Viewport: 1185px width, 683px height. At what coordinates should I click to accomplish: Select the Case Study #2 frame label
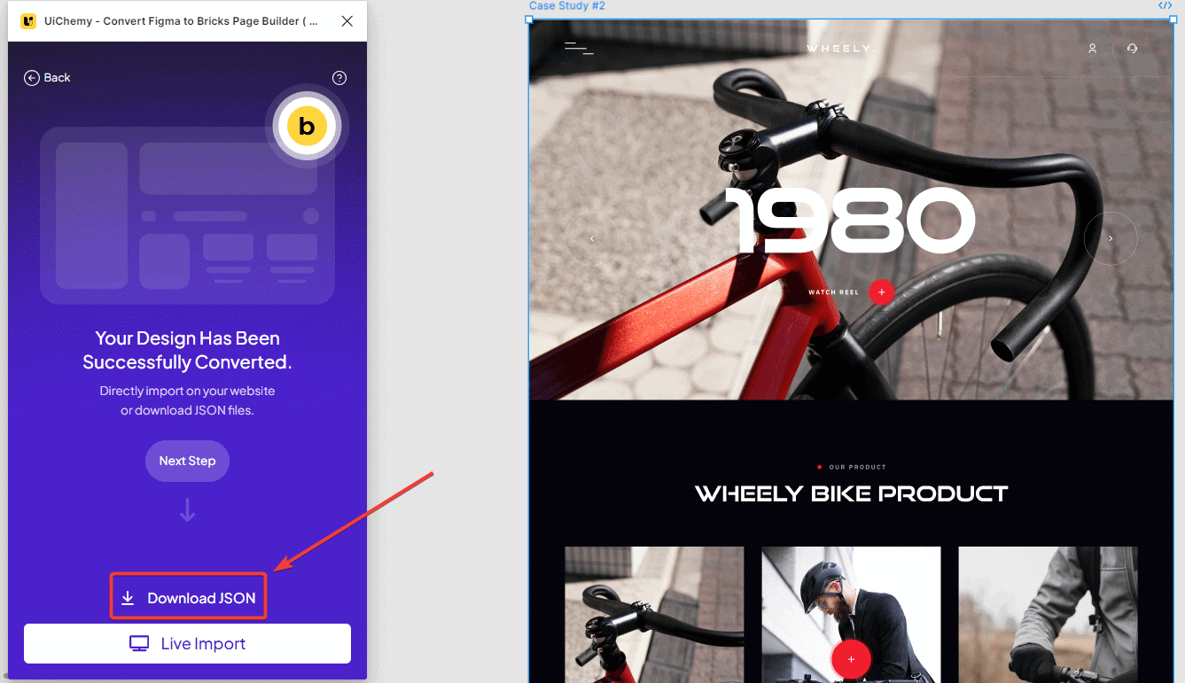pyautogui.click(x=566, y=6)
